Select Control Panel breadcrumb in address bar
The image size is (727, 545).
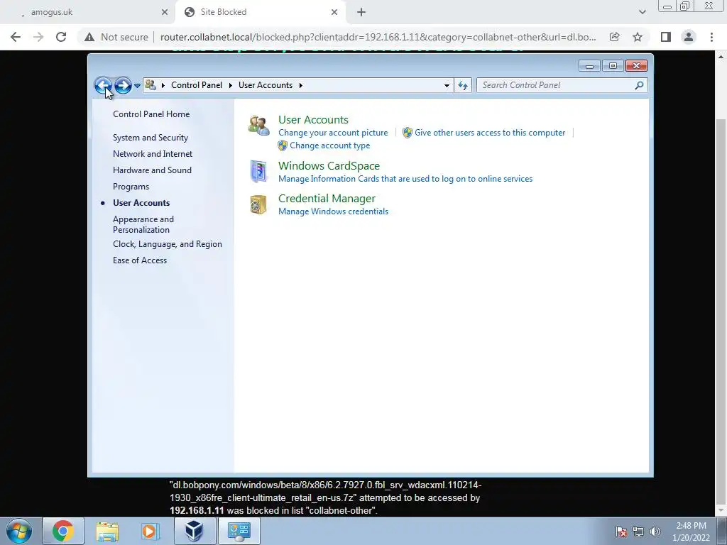(x=197, y=85)
